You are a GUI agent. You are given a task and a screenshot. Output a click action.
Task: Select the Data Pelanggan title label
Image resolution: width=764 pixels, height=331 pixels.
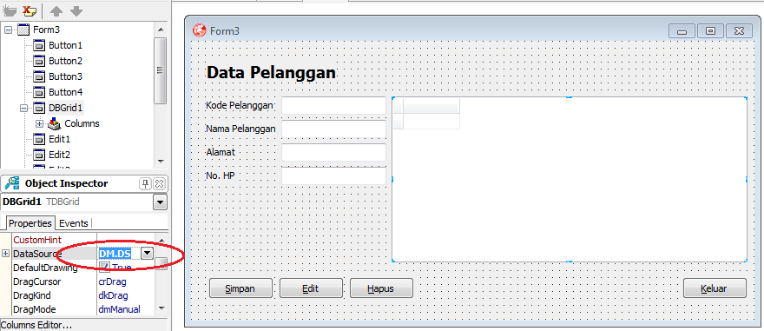coord(272,73)
